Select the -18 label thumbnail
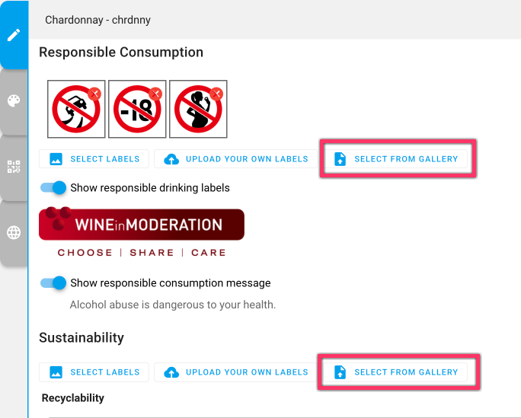The image size is (521, 418). [137, 109]
